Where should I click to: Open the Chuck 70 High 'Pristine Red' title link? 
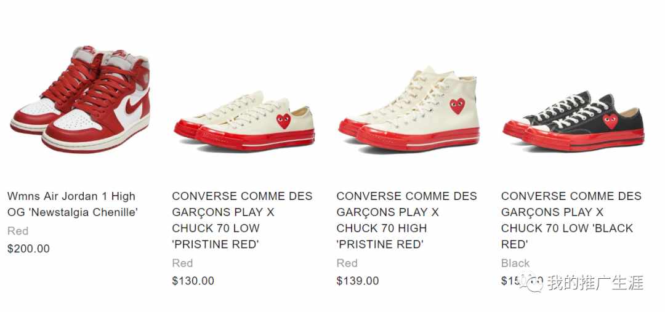tap(406, 220)
